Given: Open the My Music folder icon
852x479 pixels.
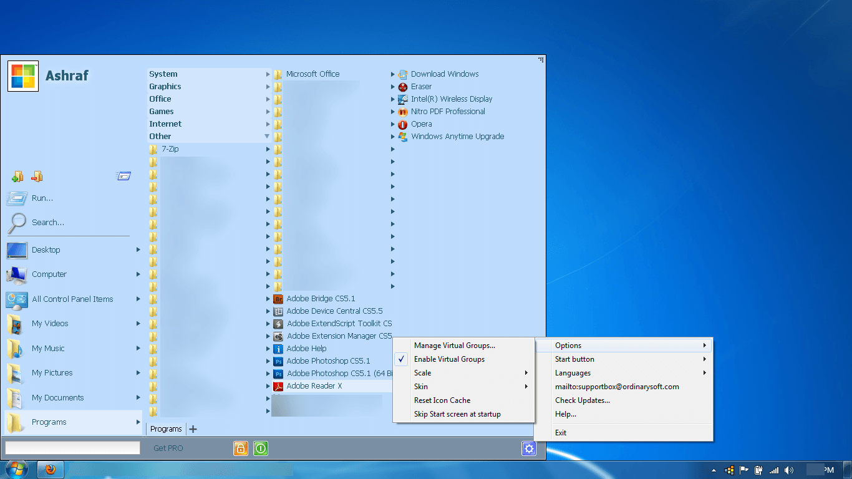Looking at the screenshot, I should (16, 349).
